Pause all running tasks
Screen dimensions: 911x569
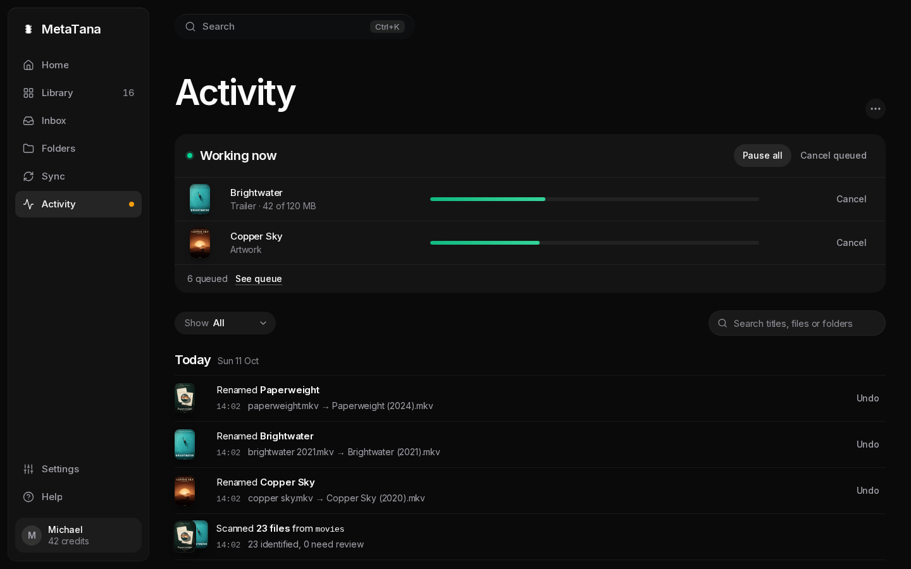pos(762,156)
